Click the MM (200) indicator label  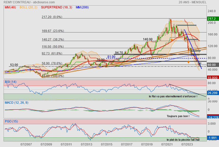[x=82, y=7]
